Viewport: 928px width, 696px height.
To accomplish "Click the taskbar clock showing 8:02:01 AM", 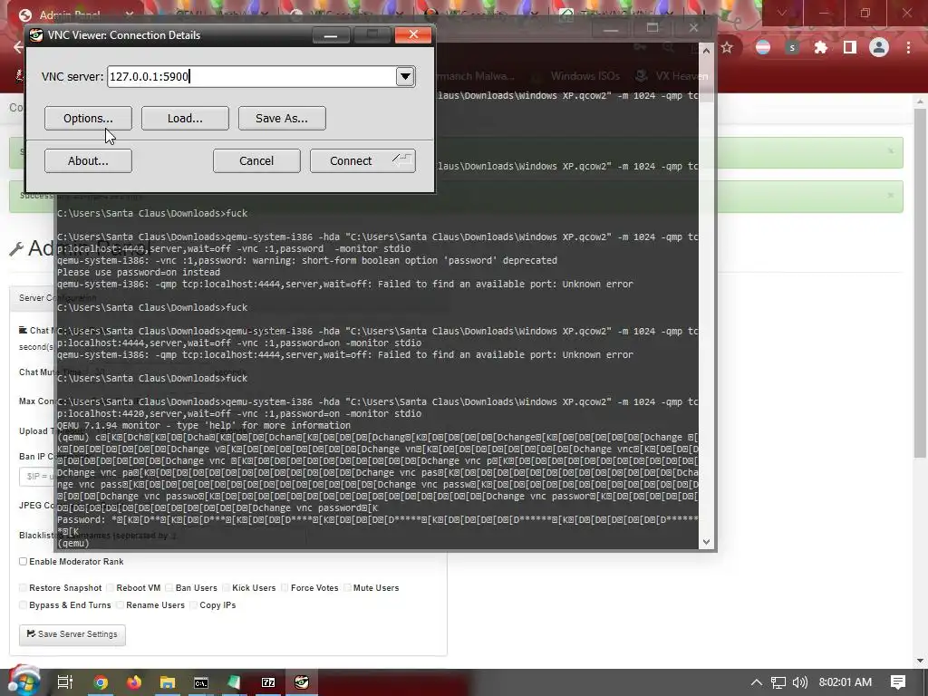I will tap(846, 682).
